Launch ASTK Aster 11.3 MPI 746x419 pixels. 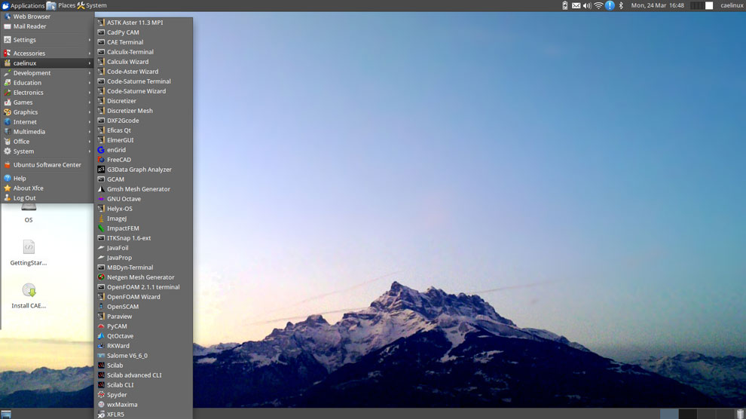point(144,23)
